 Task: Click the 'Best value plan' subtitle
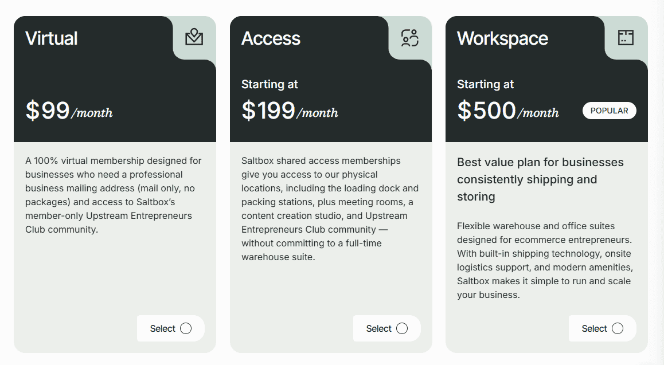[x=540, y=179]
